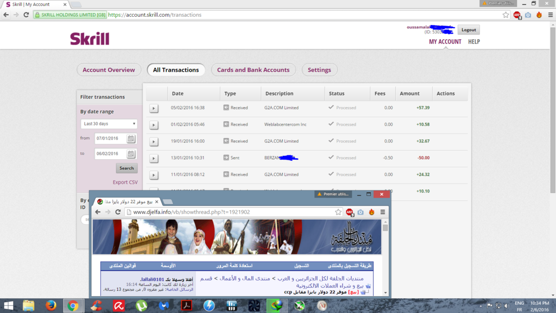Open uTorrent from the taskbar

pos(141,305)
